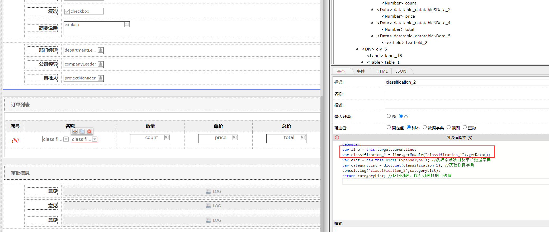The height and width of the screenshot is (232, 549).
Task: Open the JSON tab
Action: (x=401, y=71)
